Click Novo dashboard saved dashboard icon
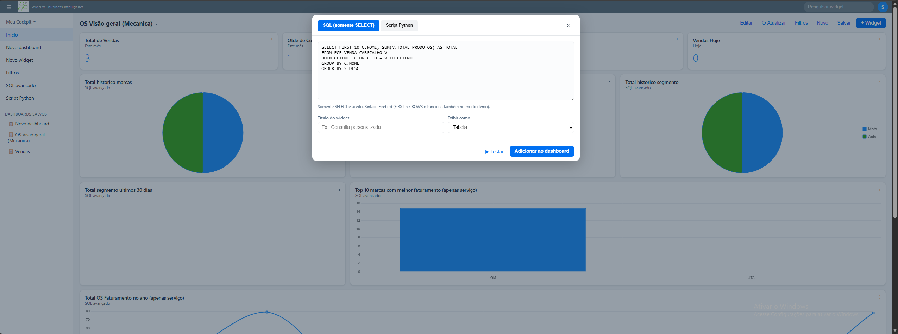 [x=11, y=124]
